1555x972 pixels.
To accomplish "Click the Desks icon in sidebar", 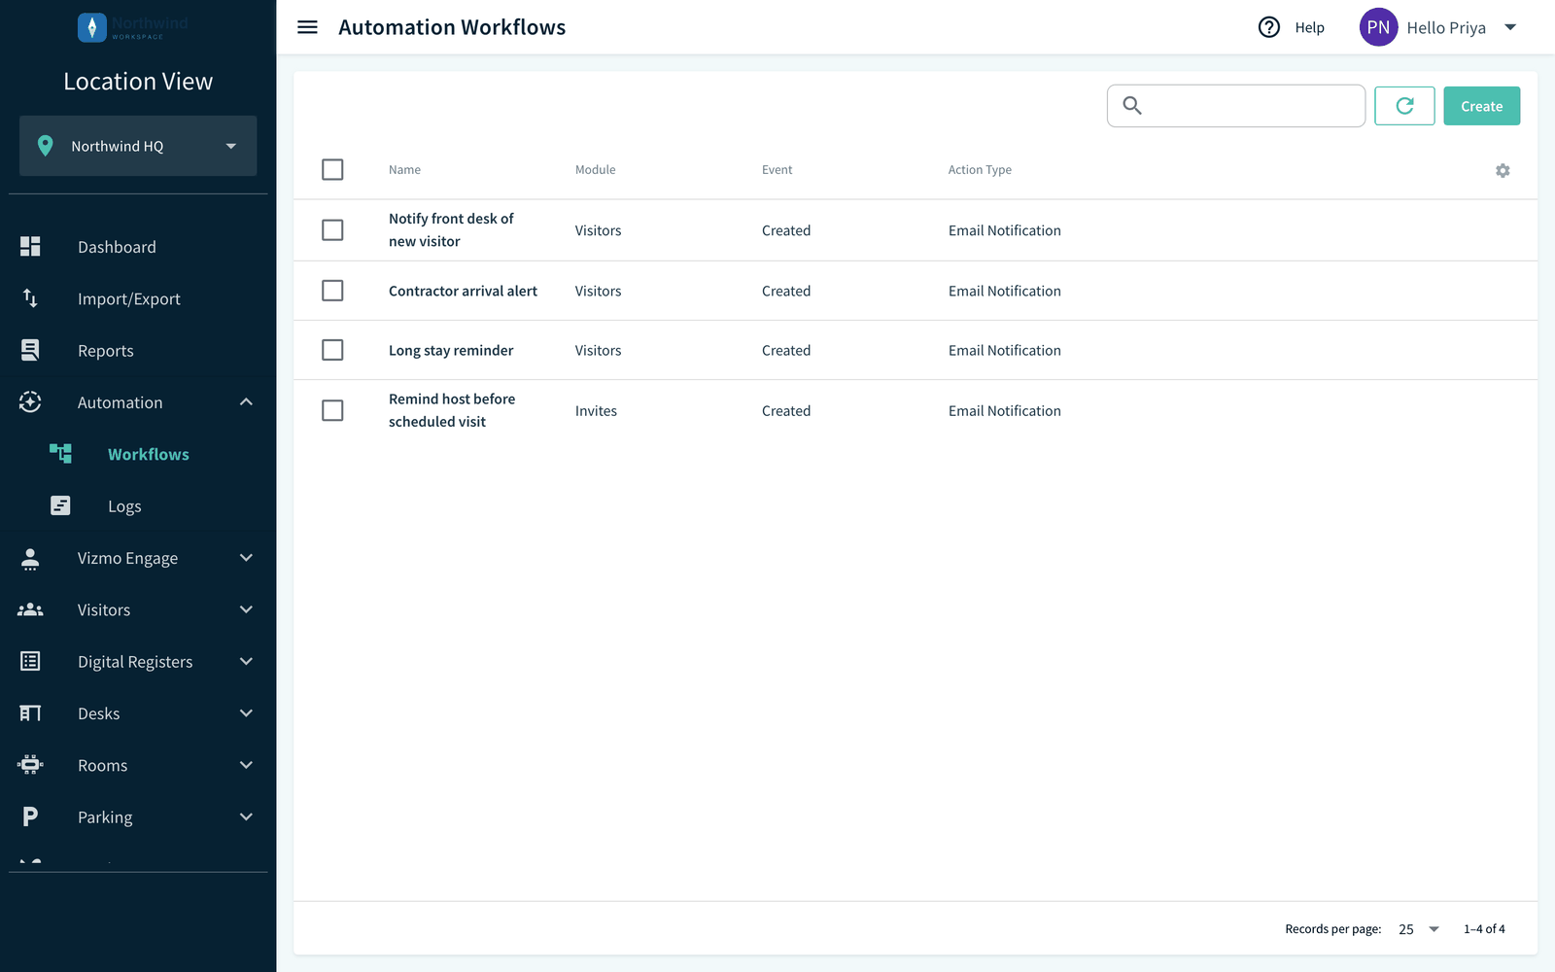I will (30, 713).
